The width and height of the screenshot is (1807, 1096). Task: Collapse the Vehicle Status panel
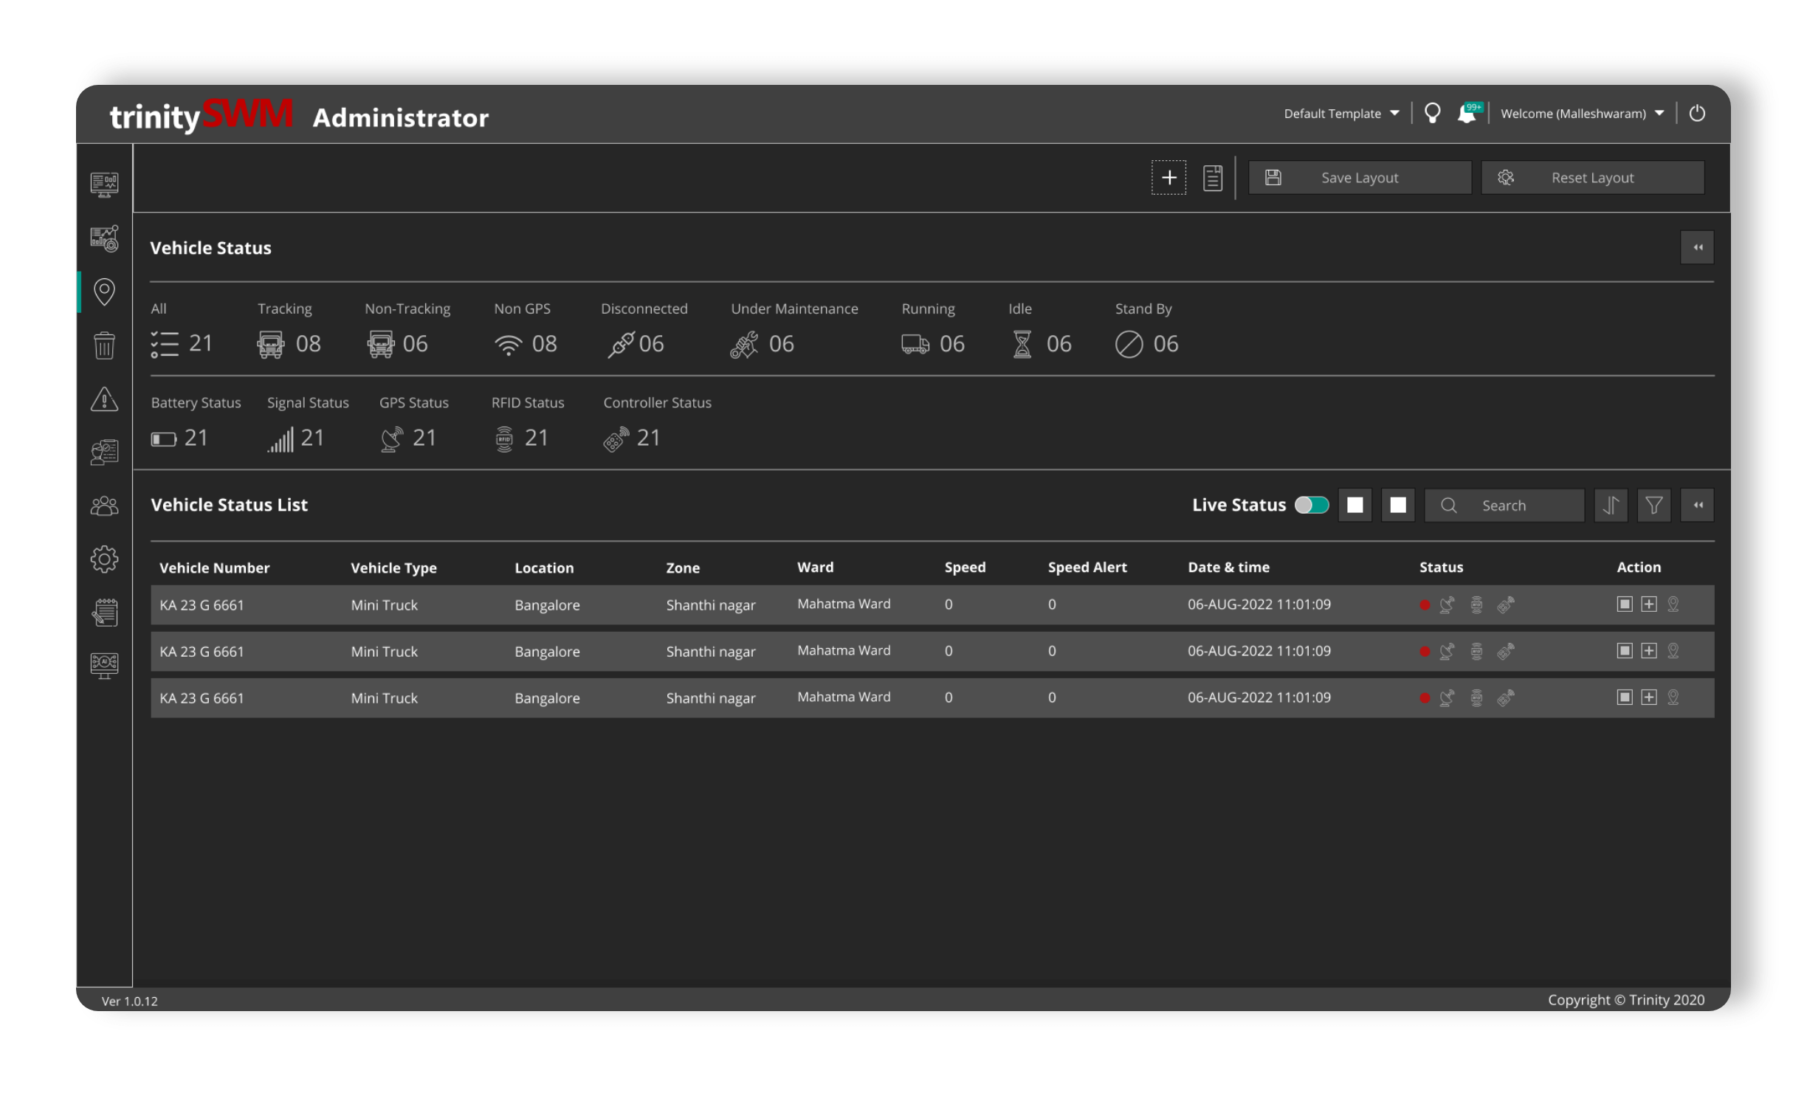coord(1697,247)
